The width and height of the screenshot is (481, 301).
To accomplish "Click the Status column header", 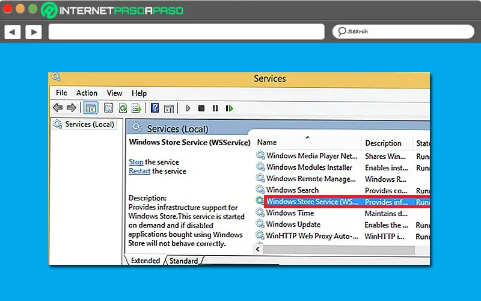I will coord(422,143).
